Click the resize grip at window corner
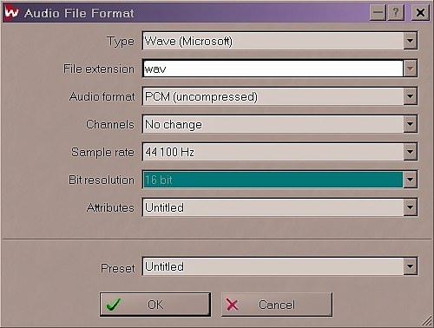Viewport: 434px width, 328px height. point(426,321)
